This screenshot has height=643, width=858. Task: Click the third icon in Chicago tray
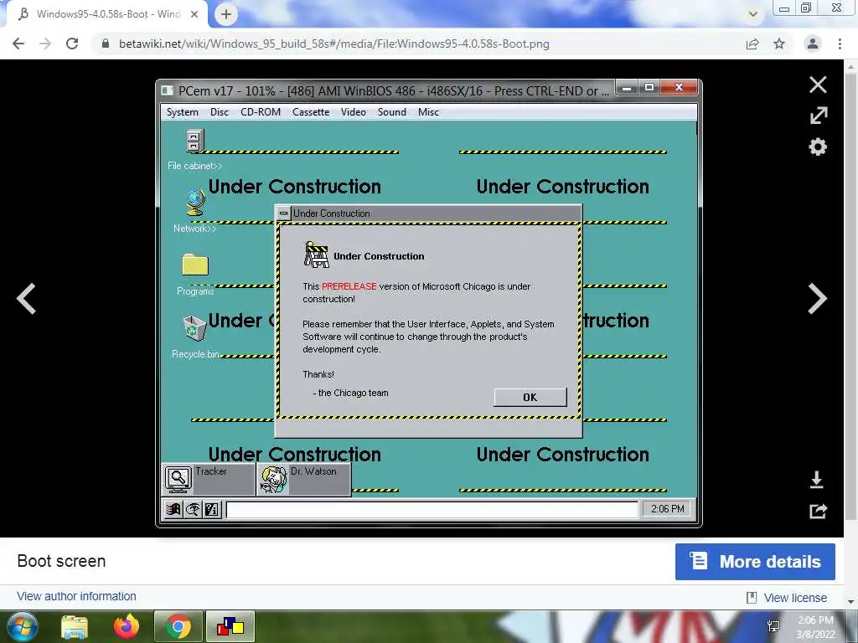click(x=212, y=510)
